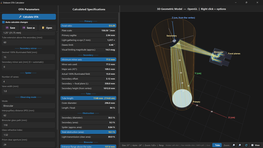Select the Focal ratio result row
This screenshot has height=148, width=263.
tap(88, 25)
